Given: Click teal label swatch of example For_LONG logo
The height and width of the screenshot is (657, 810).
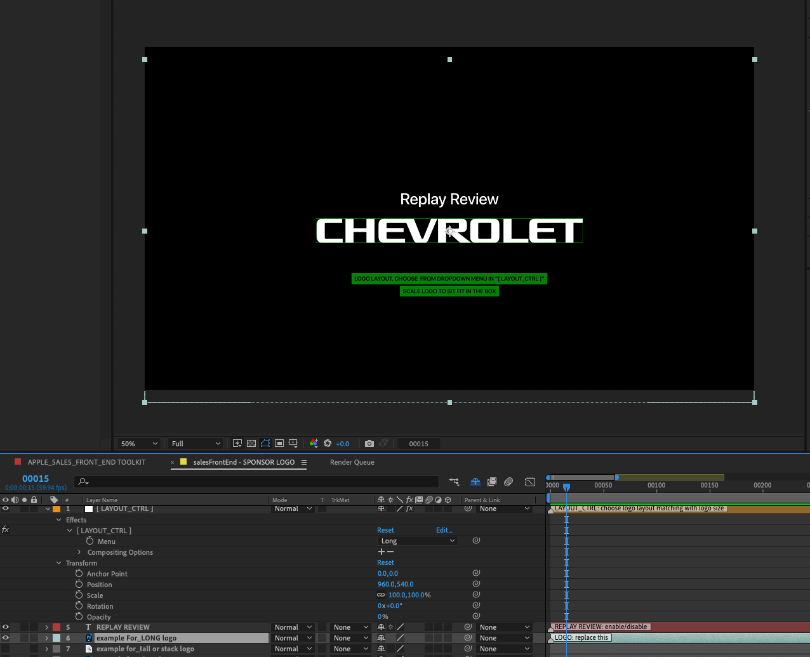Looking at the screenshot, I should 56,638.
